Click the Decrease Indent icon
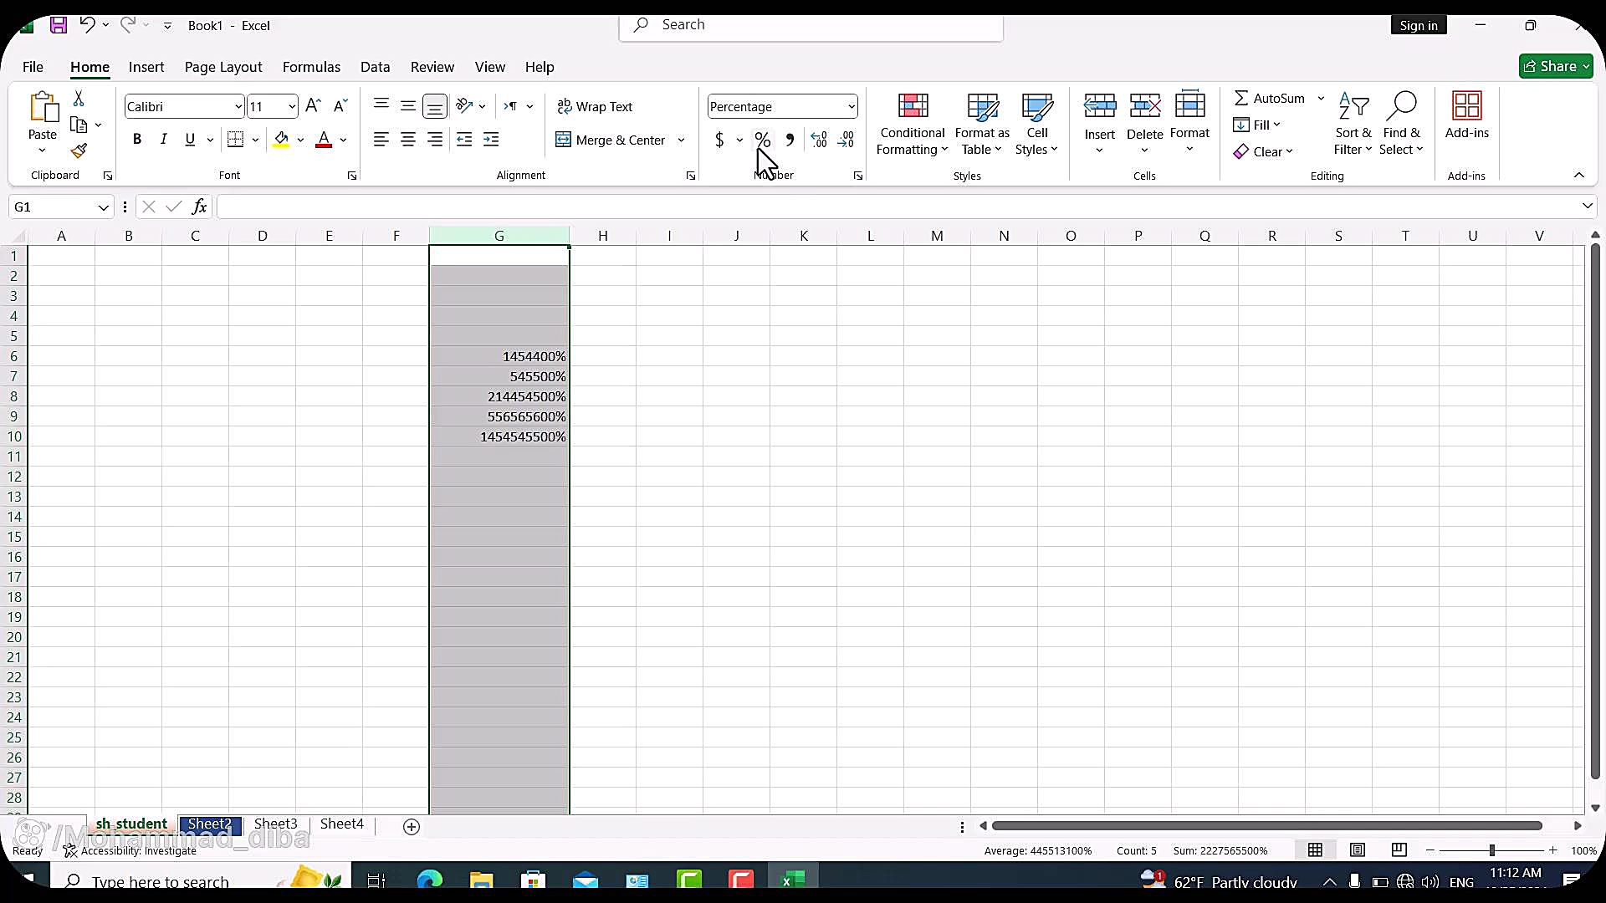1606x903 pixels. point(464,140)
